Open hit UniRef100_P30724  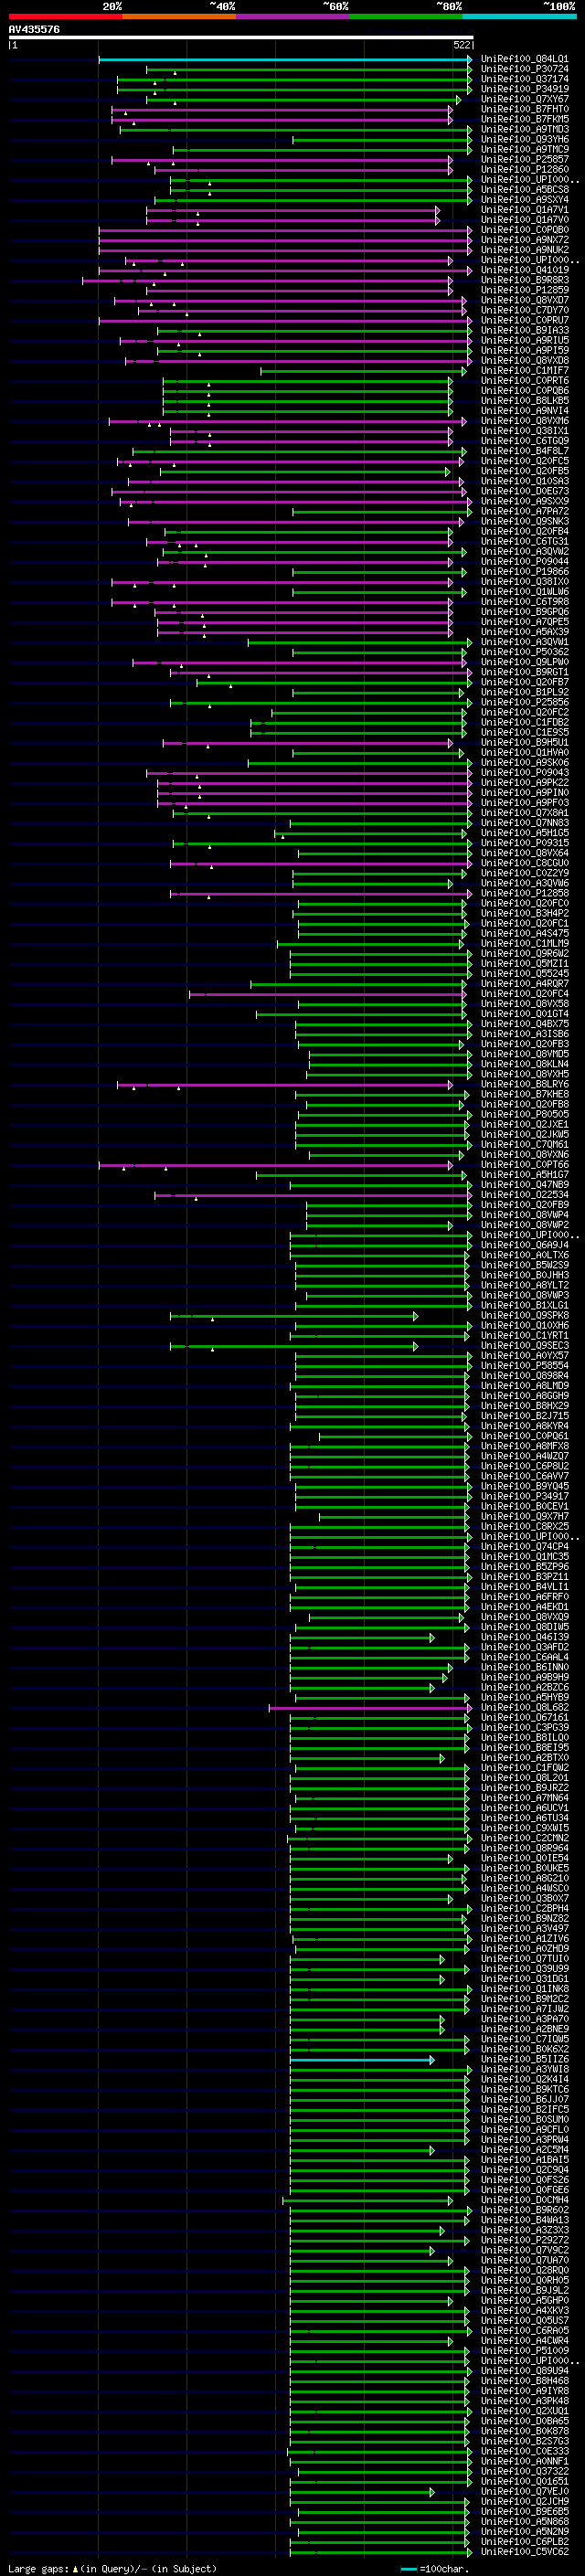click(525, 69)
